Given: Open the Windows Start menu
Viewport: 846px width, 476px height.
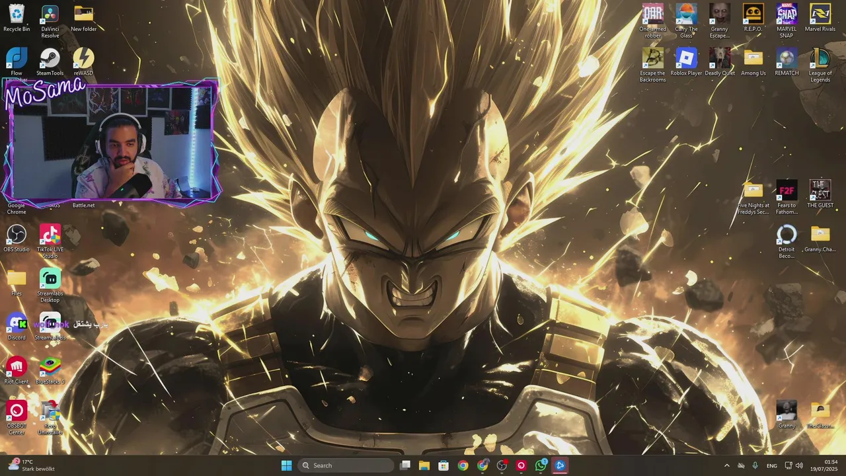Looking at the screenshot, I should click(x=286, y=465).
